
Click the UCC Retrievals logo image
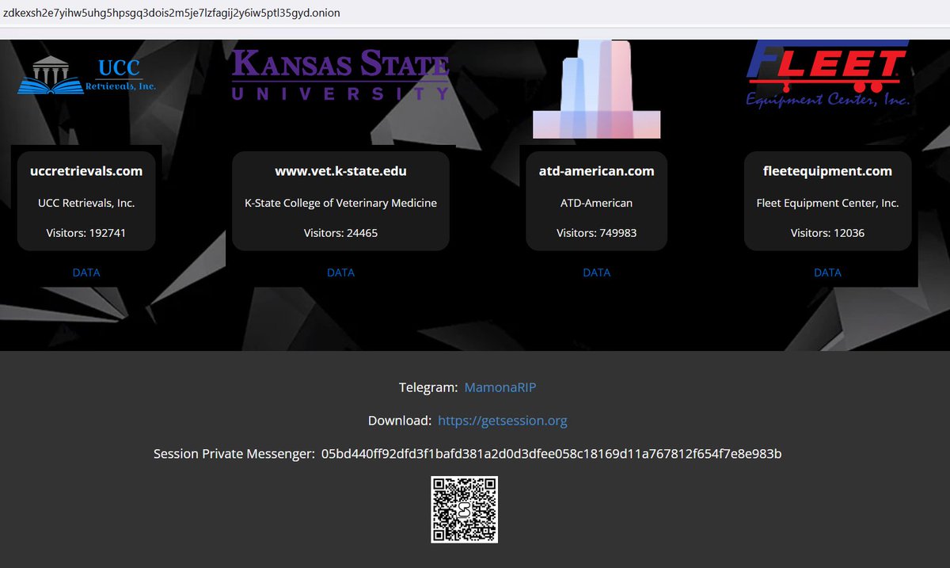click(x=86, y=76)
